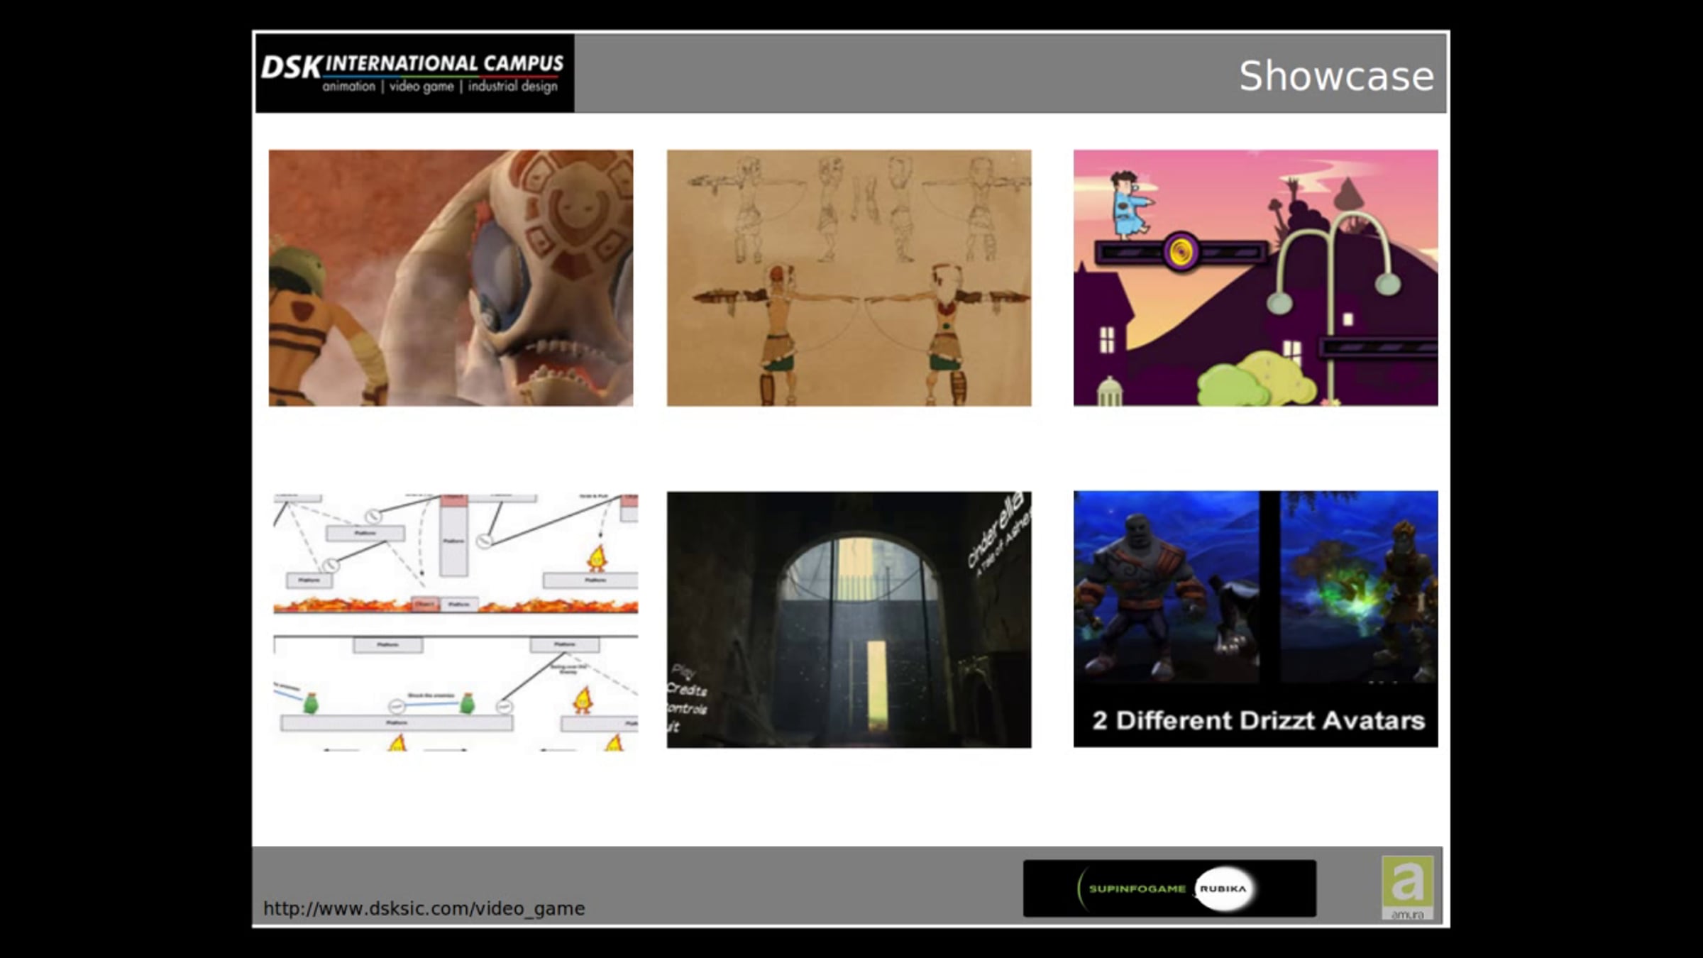The height and width of the screenshot is (958, 1703).
Task: Select Controls in the Cinderella menu
Action: (686, 709)
